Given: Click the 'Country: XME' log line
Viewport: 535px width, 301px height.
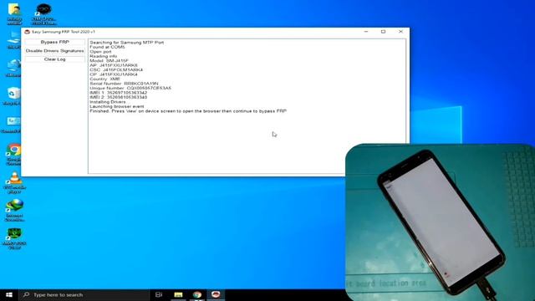Looking at the screenshot, I should pyautogui.click(x=104, y=79).
